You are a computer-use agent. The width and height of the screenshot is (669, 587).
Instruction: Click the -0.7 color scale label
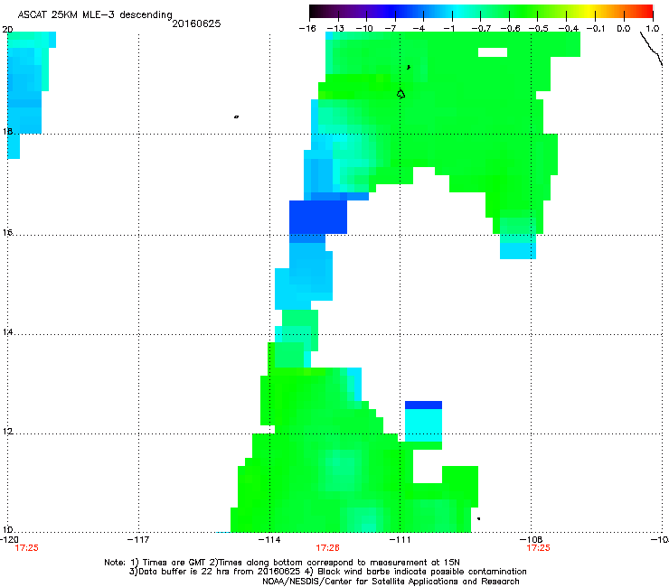click(x=481, y=29)
